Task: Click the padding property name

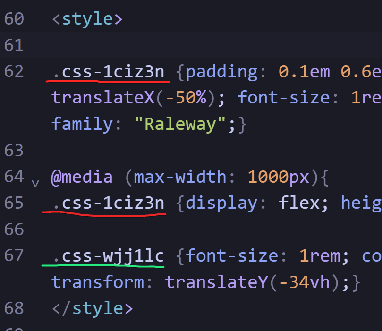Action: [x=221, y=71]
